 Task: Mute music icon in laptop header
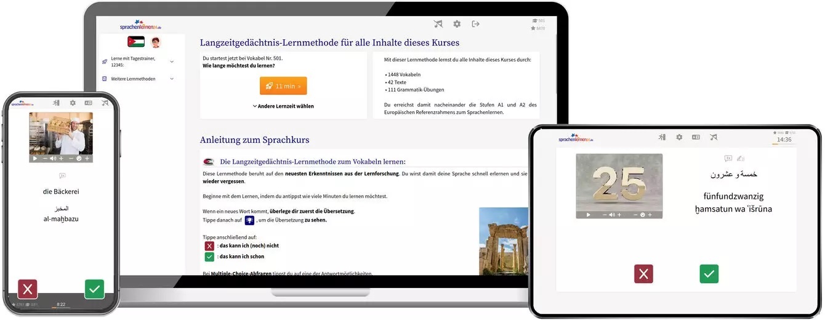click(438, 24)
